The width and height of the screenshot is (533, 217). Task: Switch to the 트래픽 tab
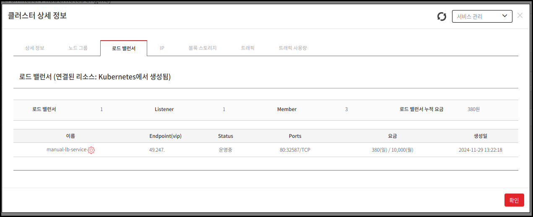click(x=248, y=48)
